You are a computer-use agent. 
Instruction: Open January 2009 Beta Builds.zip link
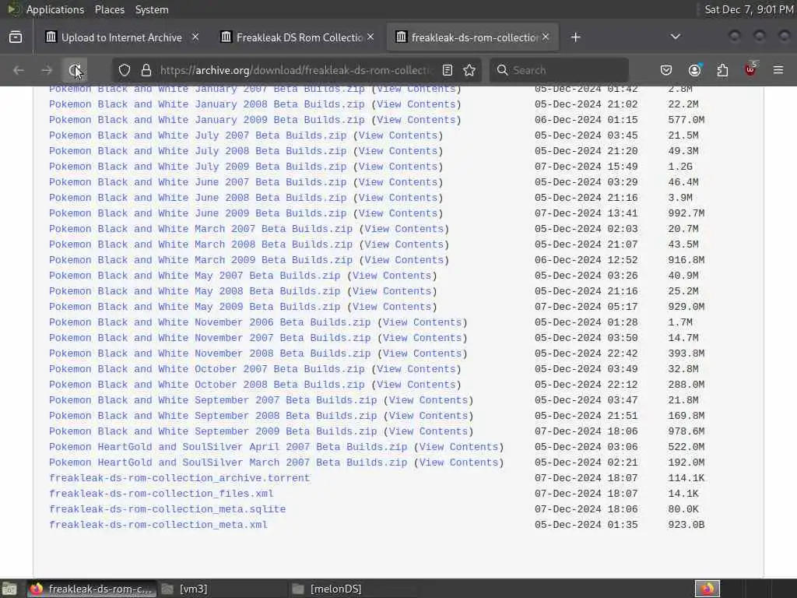point(207,120)
